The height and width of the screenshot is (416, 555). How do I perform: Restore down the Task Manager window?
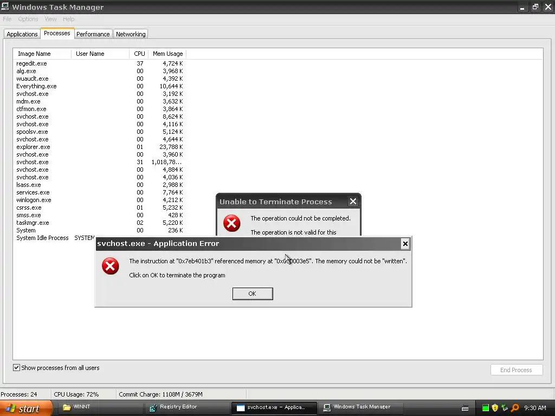tap(535, 7)
